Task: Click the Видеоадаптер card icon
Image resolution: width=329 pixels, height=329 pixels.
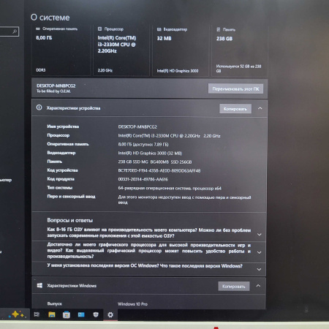Action: (159, 29)
